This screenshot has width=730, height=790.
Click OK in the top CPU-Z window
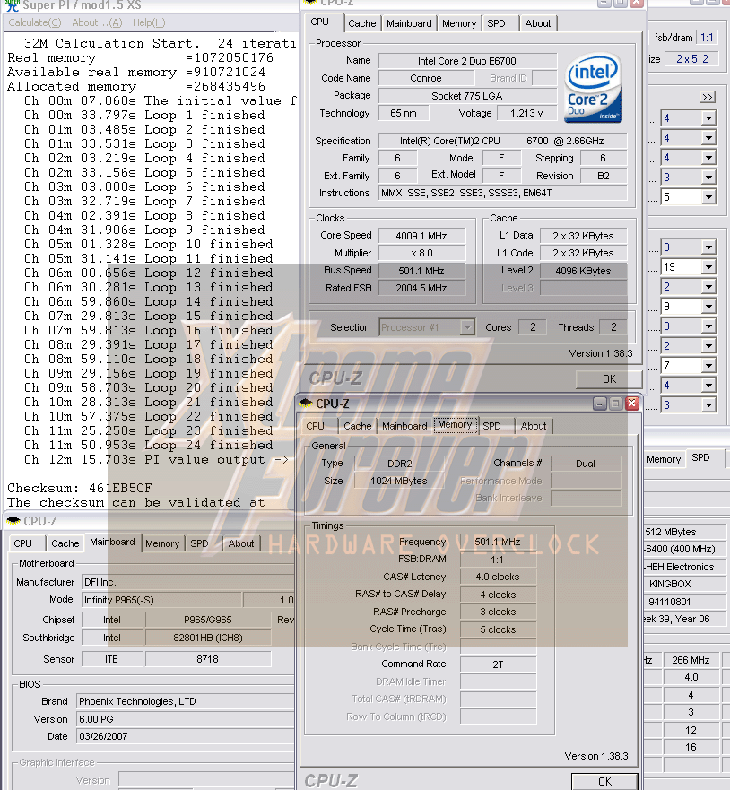(609, 379)
